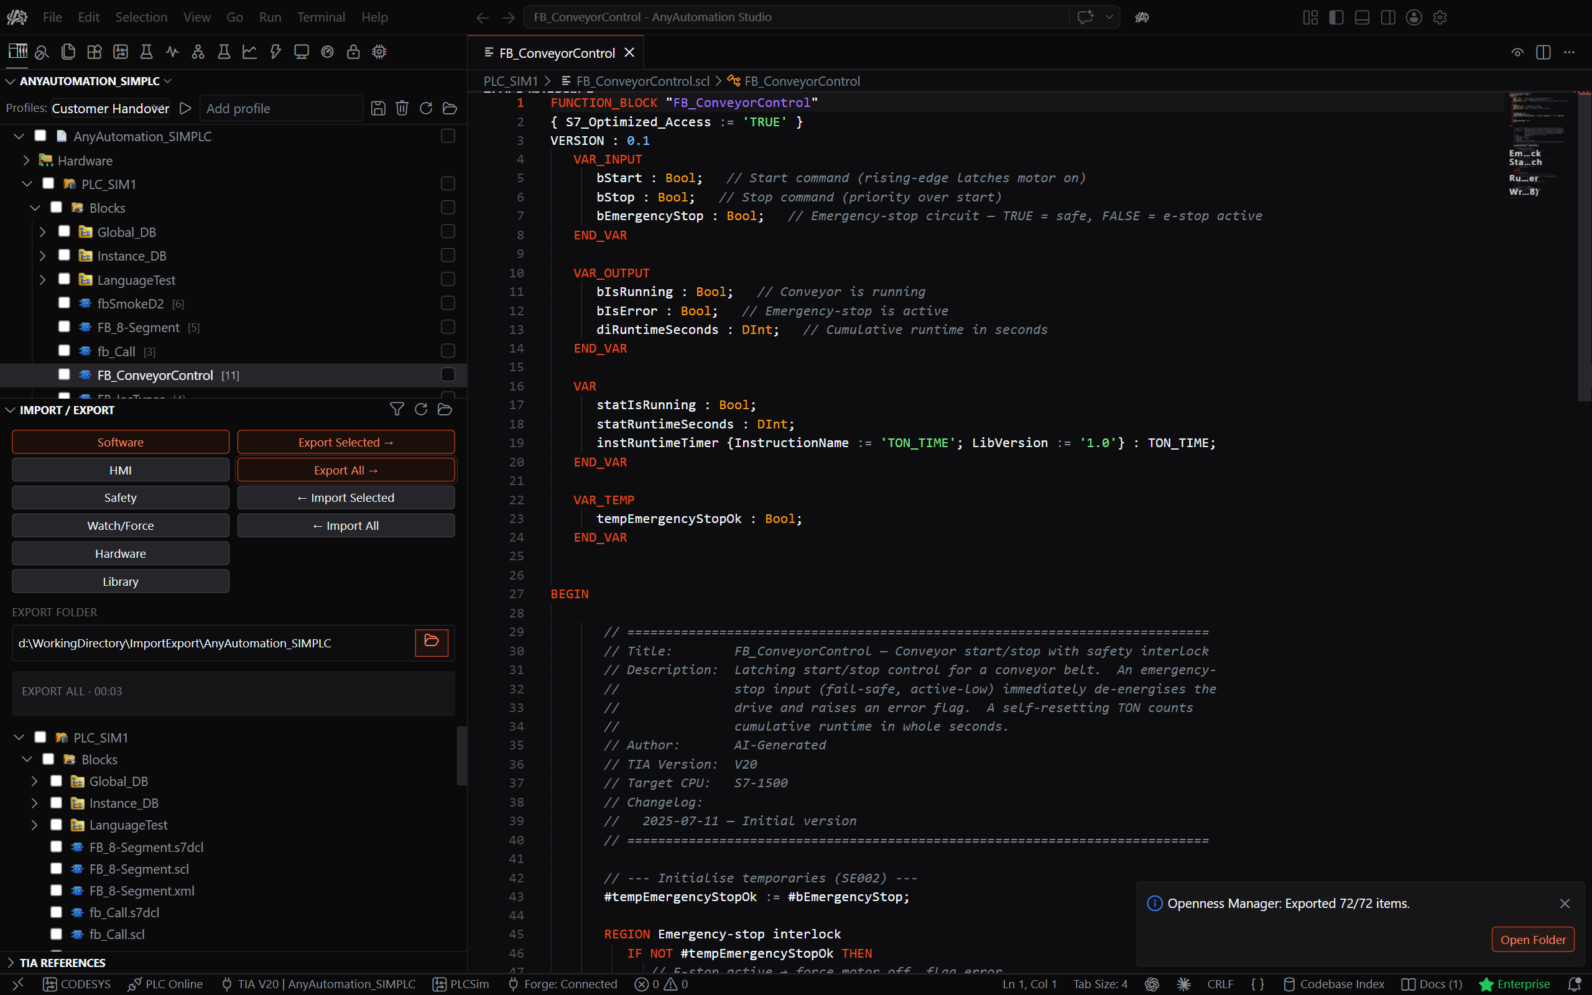The width and height of the screenshot is (1592, 995).
Task: Click the export folder path field
Action: click(213, 643)
